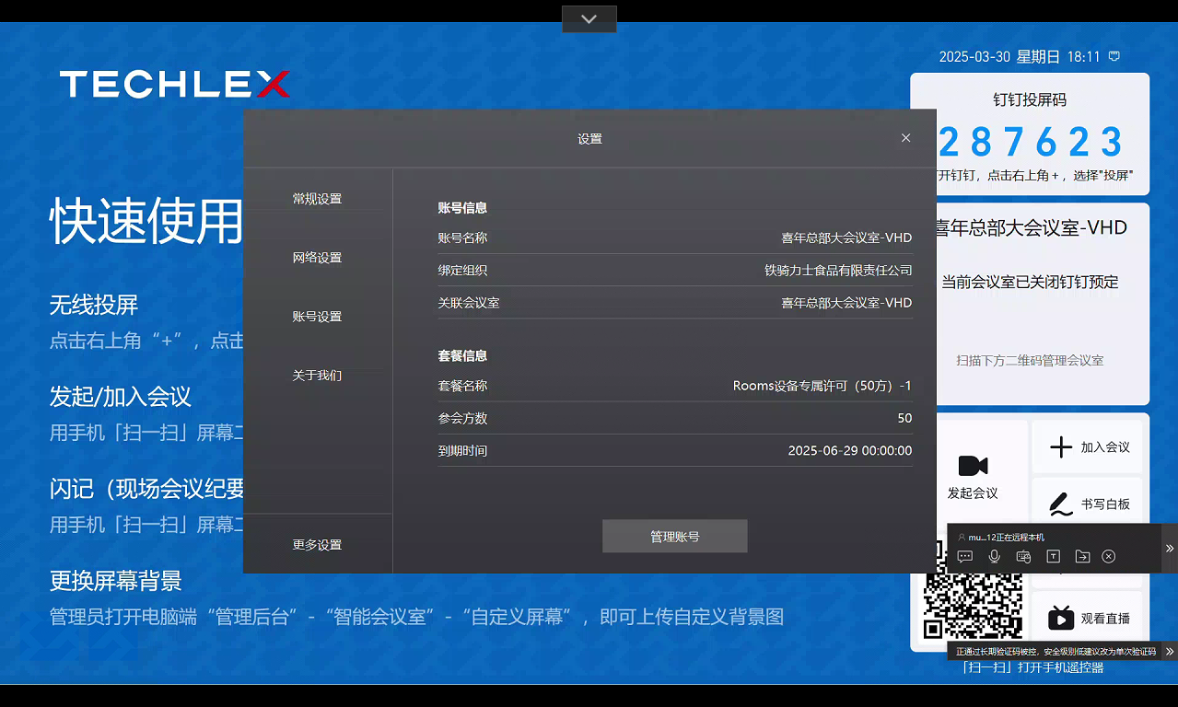Collapse the security warning bar with its double arrow
Screen dimensions: 1178x707
point(1170,651)
